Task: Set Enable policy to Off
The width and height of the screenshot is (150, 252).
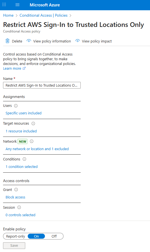Action: [54, 236]
